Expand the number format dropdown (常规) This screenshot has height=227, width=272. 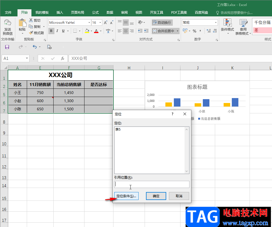pos(216,22)
